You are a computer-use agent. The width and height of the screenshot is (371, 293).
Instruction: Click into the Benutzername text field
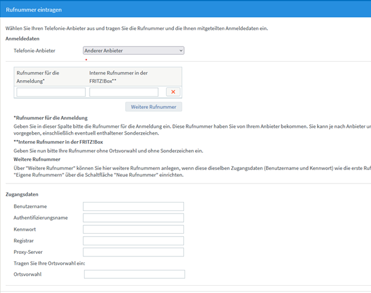tap(133, 206)
